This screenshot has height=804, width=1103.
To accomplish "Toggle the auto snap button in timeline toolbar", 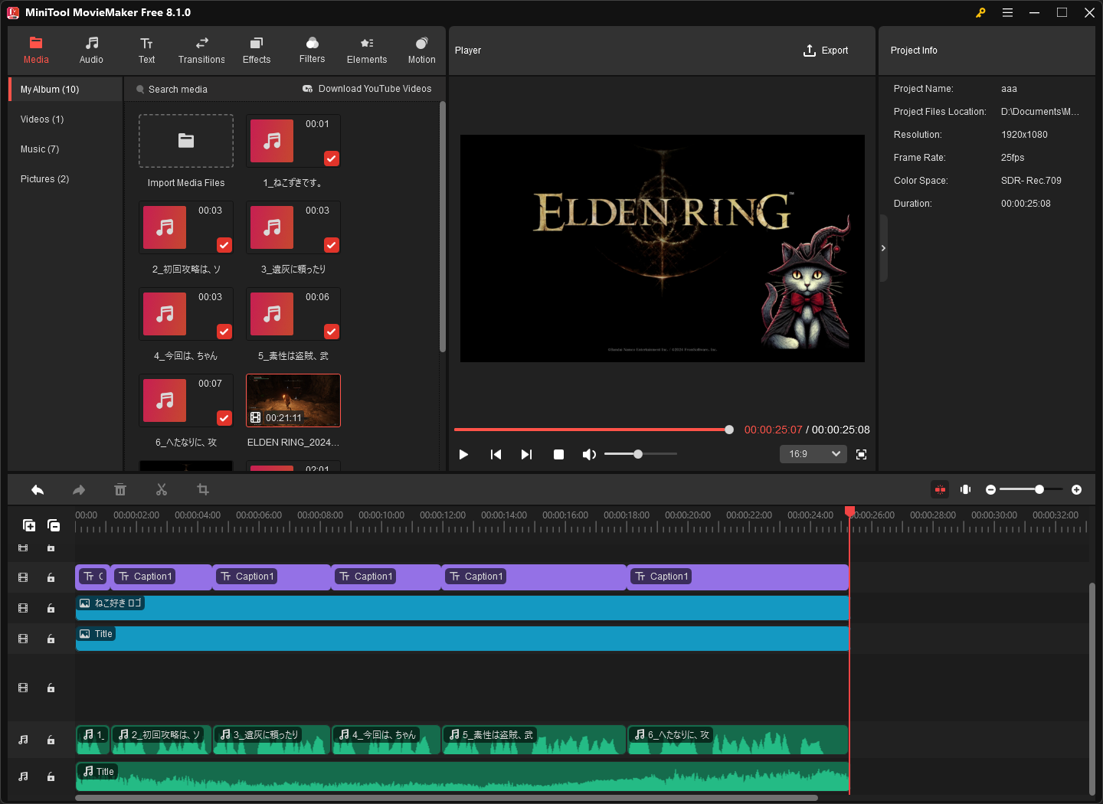I will point(940,490).
